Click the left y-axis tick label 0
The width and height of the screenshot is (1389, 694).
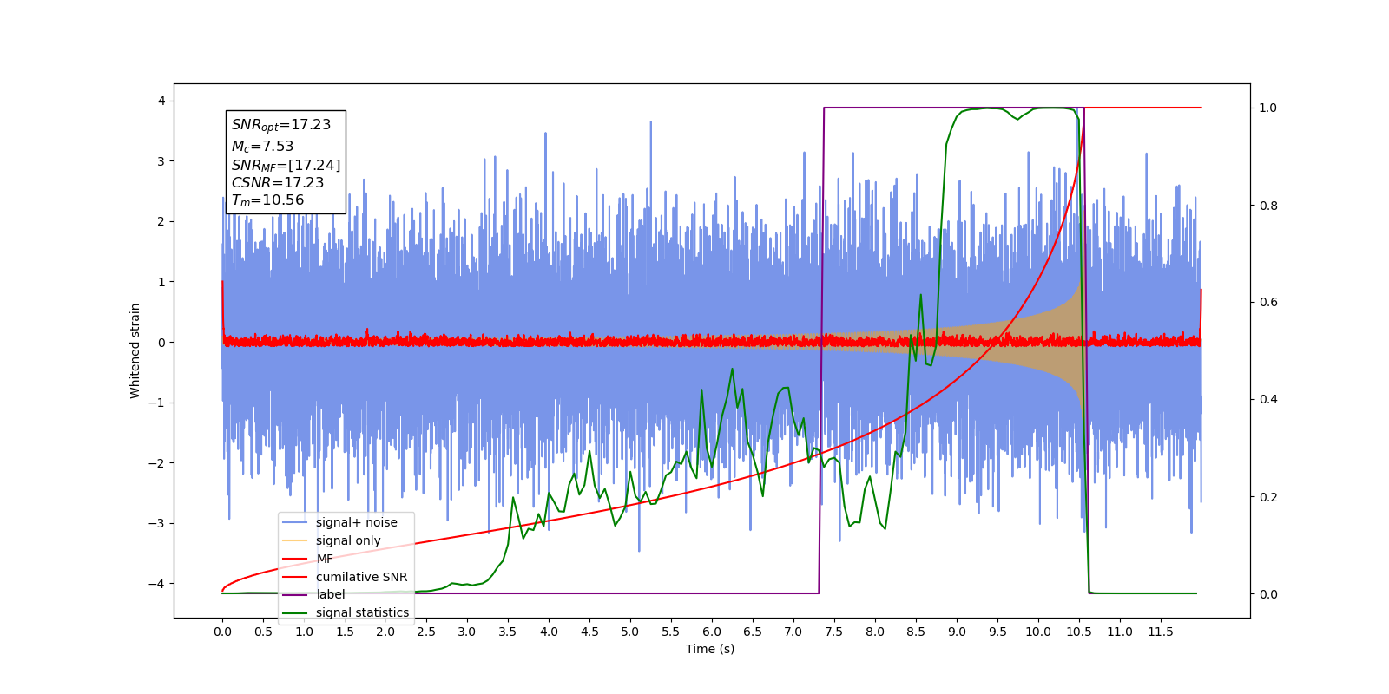(x=161, y=342)
